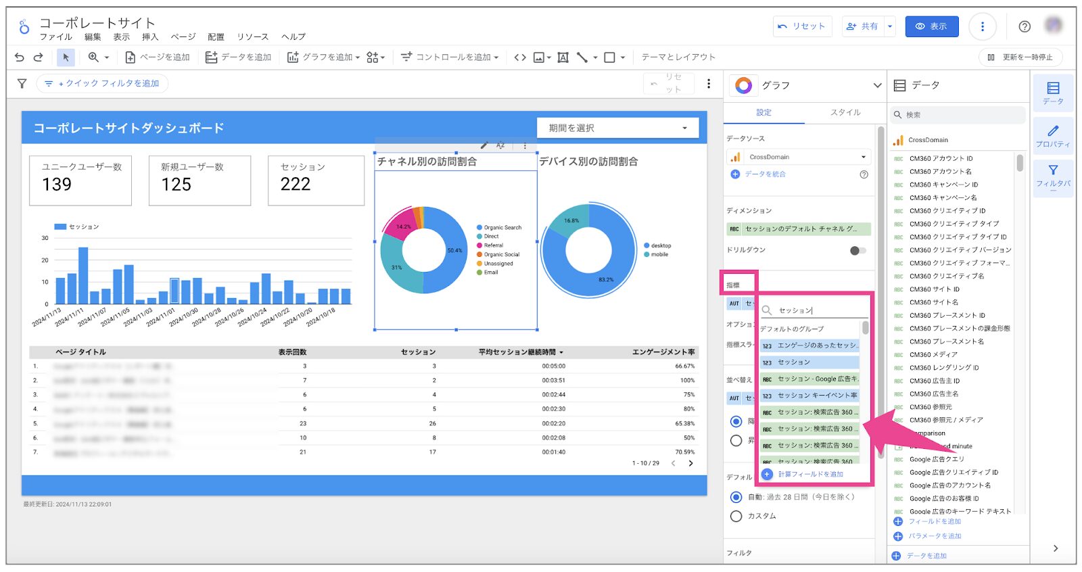The height and width of the screenshot is (572, 1082).
Task: Open the 挿入 menu
Action: (x=150, y=37)
